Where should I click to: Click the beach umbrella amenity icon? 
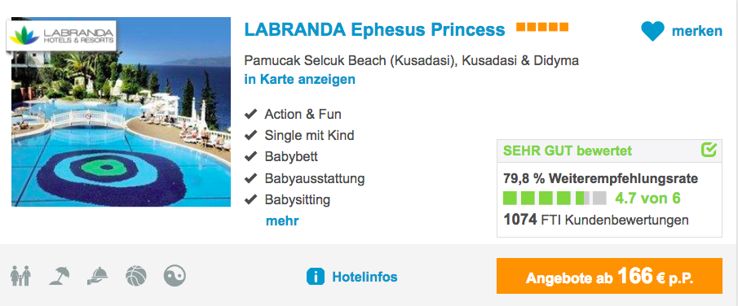(x=60, y=276)
